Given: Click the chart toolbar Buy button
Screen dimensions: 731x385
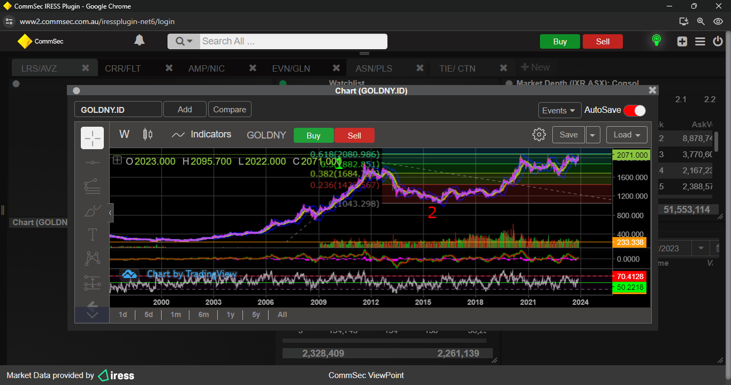Looking at the screenshot, I should (314, 135).
